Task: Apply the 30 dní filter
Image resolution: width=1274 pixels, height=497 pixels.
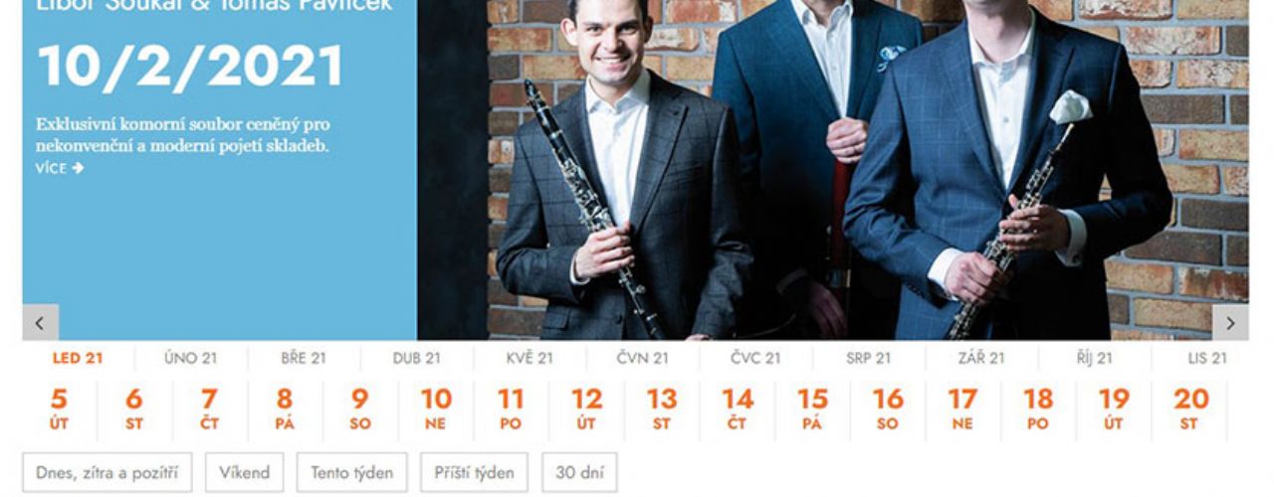Action: point(579,472)
